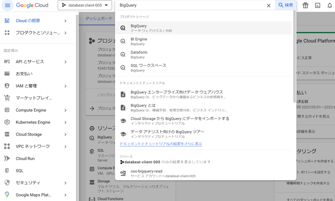Viewport: 335px width, 201px height.
Task: Open the hamburger navigation menu
Action: pyautogui.click(x=7, y=5)
